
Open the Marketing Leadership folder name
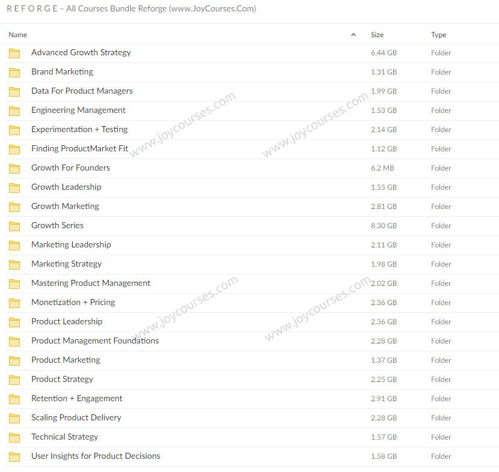coord(71,244)
